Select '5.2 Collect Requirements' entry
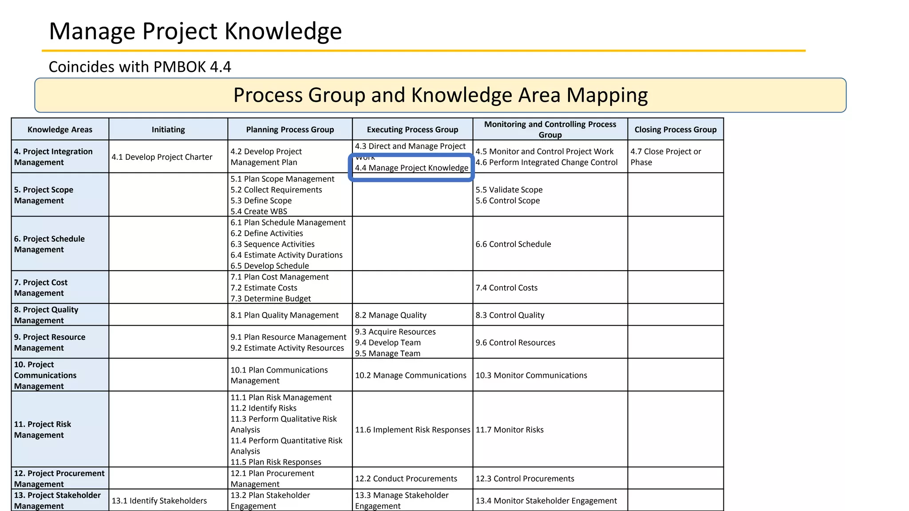The height and width of the screenshot is (511, 909). pos(276,190)
